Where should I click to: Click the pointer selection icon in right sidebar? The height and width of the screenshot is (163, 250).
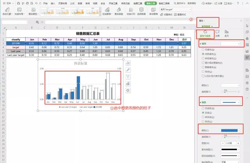pyautogui.click(x=247, y=26)
